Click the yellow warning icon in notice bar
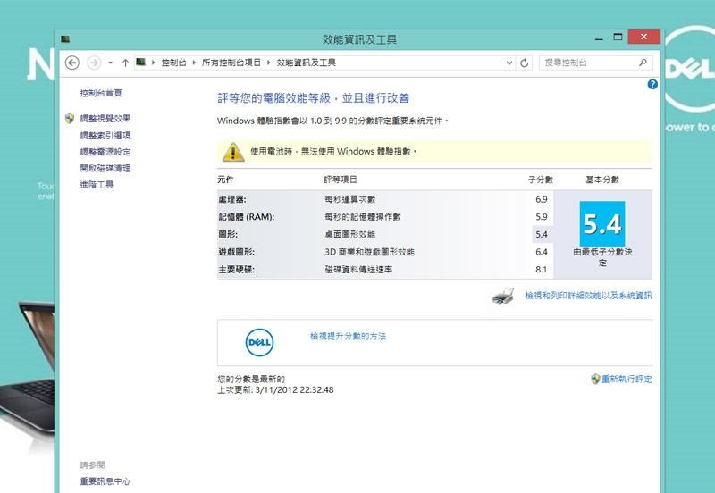The image size is (715, 493). tap(232, 152)
